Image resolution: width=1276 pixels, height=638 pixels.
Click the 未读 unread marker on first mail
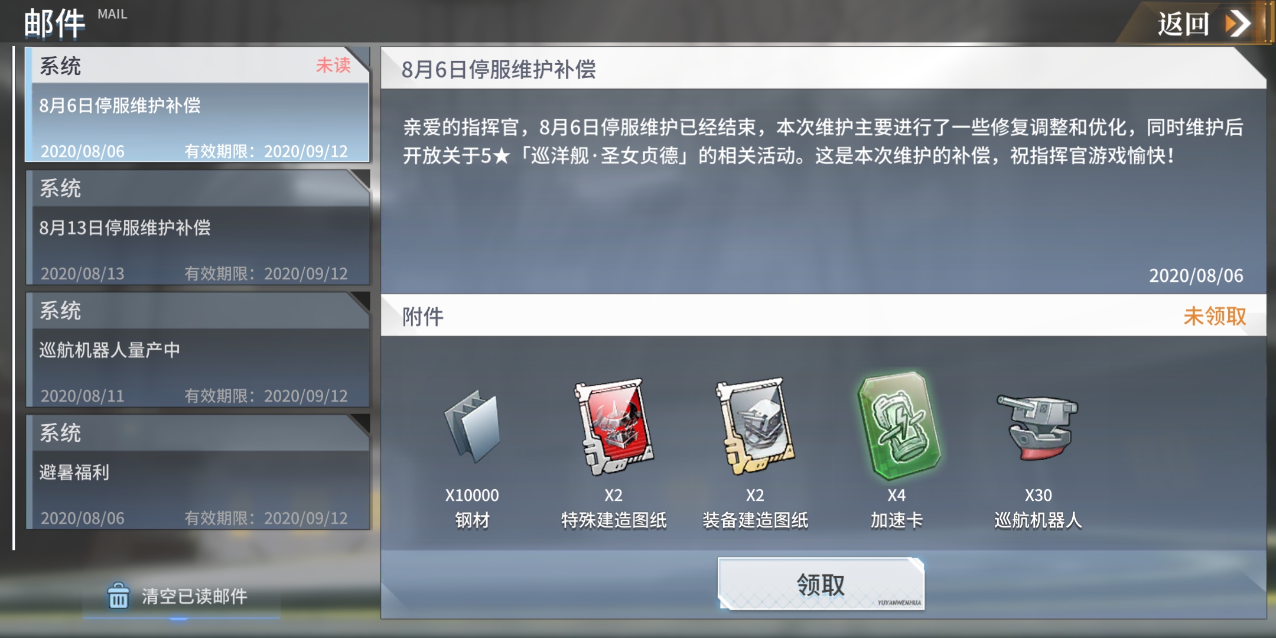point(333,65)
